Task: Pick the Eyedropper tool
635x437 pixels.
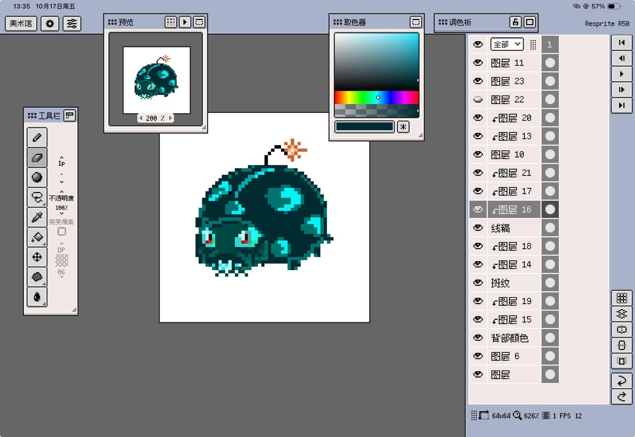Action: pos(37,217)
